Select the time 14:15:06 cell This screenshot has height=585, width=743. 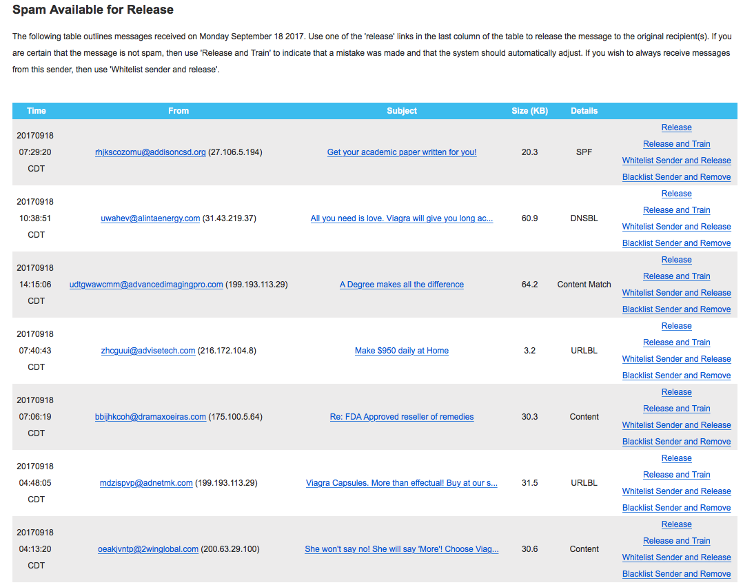click(x=35, y=285)
